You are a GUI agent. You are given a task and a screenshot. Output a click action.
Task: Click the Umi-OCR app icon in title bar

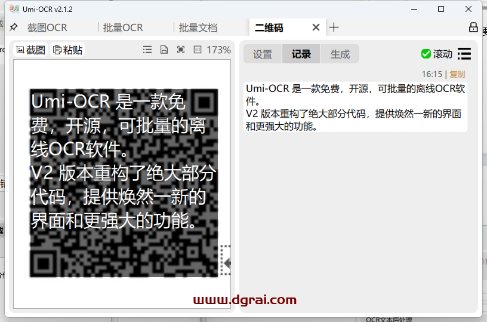click(14, 9)
